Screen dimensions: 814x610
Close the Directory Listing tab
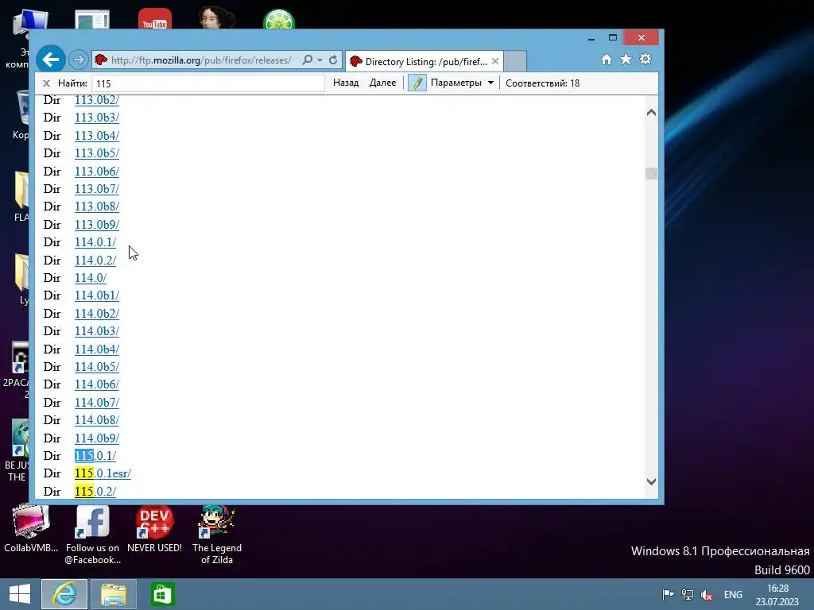click(495, 61)
